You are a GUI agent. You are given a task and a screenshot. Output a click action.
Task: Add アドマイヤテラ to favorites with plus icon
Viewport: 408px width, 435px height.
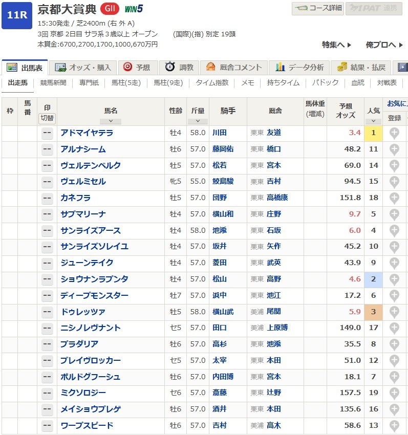pos(394,133)
